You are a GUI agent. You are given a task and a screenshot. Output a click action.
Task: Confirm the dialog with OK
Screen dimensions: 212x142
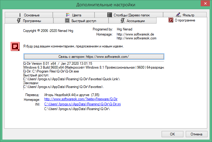point(172,134)
